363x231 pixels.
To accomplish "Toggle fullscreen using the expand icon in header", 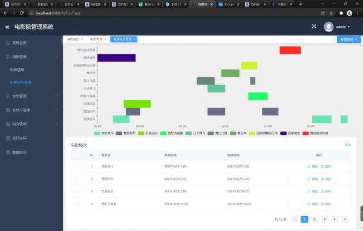I will (313, 27).
